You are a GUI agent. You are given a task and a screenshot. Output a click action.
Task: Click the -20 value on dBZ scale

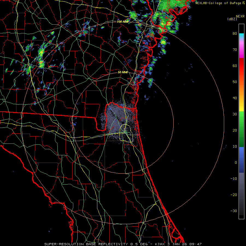pos(234,195)
